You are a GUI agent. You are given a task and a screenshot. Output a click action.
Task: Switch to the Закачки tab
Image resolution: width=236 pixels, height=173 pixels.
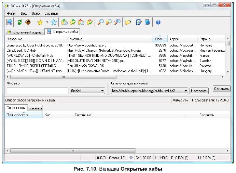tap(36, 108)
